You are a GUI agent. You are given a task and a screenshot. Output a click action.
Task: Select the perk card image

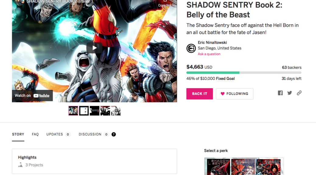point(244,166)
